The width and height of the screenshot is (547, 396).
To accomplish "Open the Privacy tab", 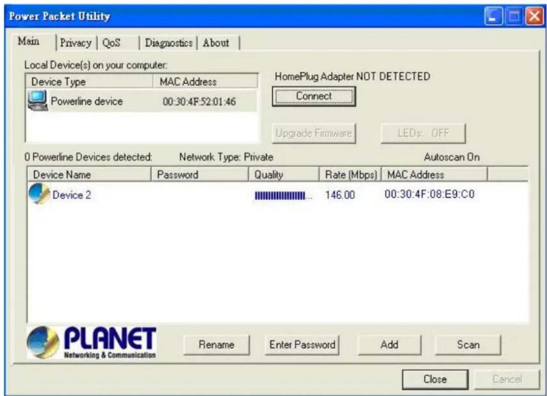I will (76, 43).
